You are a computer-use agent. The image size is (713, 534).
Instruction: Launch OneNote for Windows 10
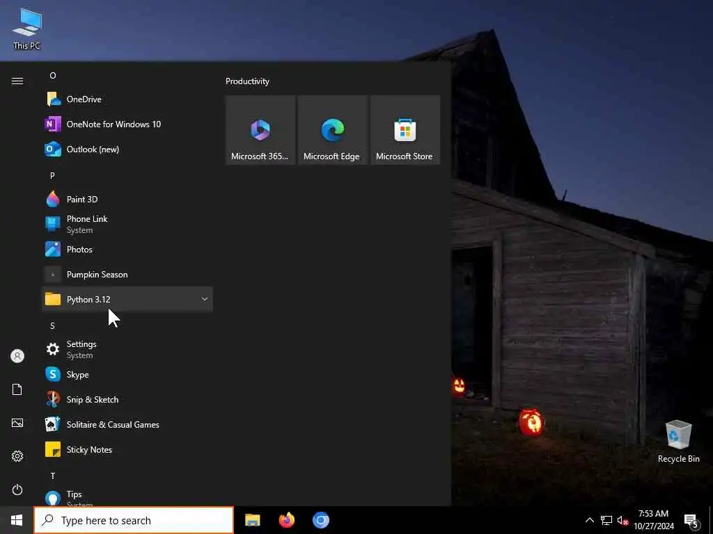click(x=127, y=124)
